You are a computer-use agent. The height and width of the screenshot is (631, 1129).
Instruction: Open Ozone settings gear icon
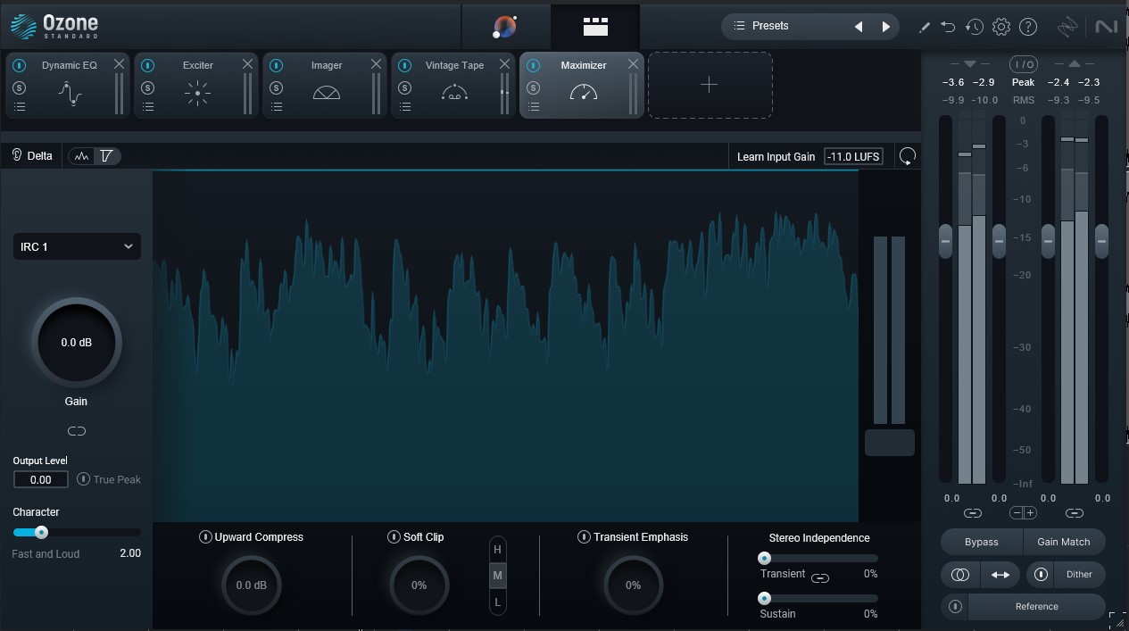click(x=1000, y=26)
